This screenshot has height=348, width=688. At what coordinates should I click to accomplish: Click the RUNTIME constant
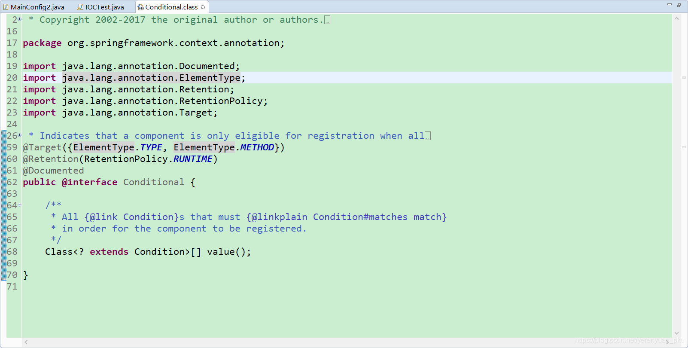click(x=193, y=159)
